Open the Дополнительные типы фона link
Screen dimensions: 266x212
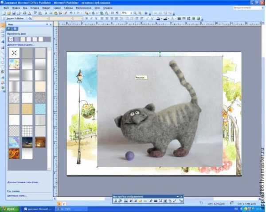[23, 182]
